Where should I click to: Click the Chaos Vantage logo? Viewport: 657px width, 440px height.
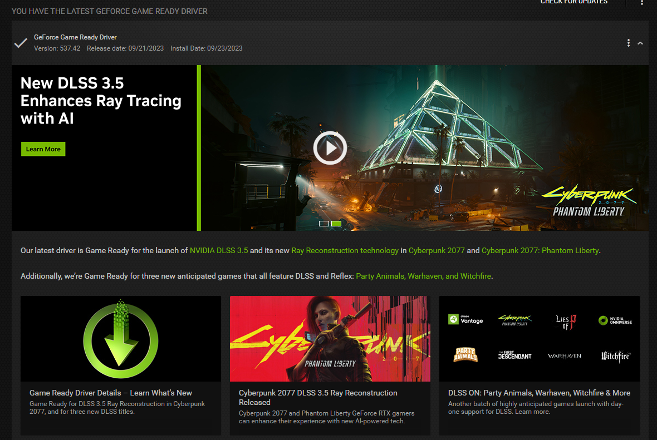(465, 320)
